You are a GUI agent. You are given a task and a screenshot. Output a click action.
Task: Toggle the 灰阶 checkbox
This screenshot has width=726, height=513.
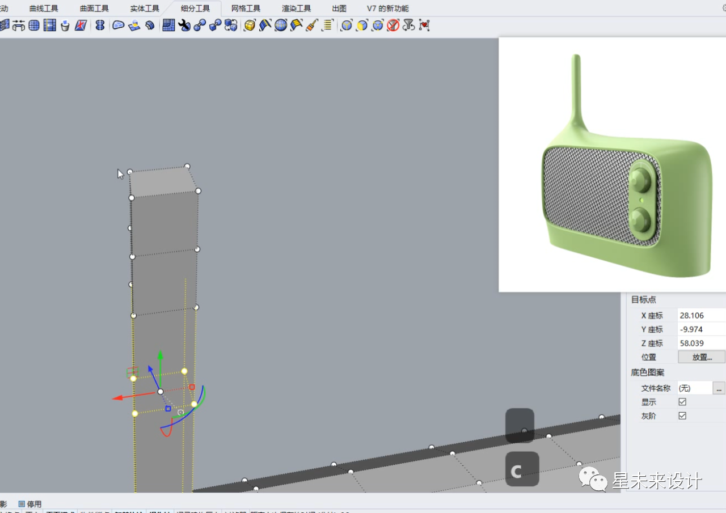(682, 416)
